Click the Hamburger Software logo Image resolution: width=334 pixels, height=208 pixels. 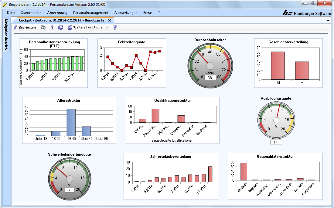(x=307, y=13)
